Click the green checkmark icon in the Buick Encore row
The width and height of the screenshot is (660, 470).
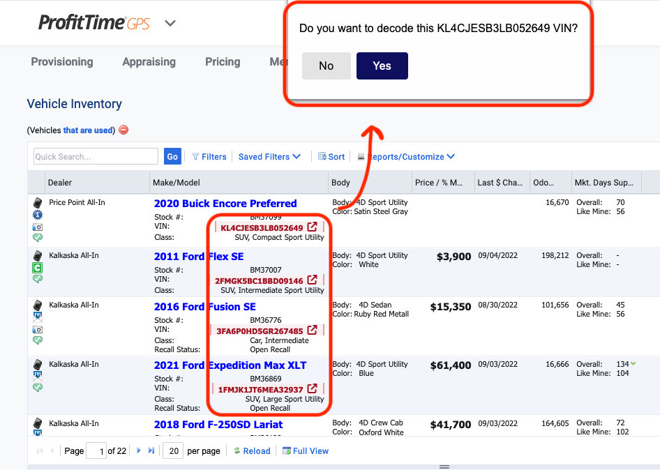[x=38, y=238]
